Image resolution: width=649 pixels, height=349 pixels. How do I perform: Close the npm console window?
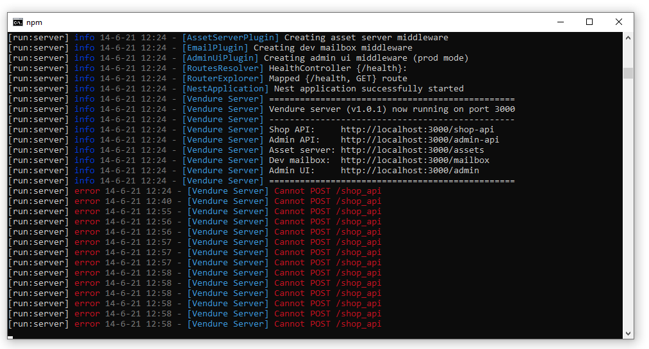619,22
